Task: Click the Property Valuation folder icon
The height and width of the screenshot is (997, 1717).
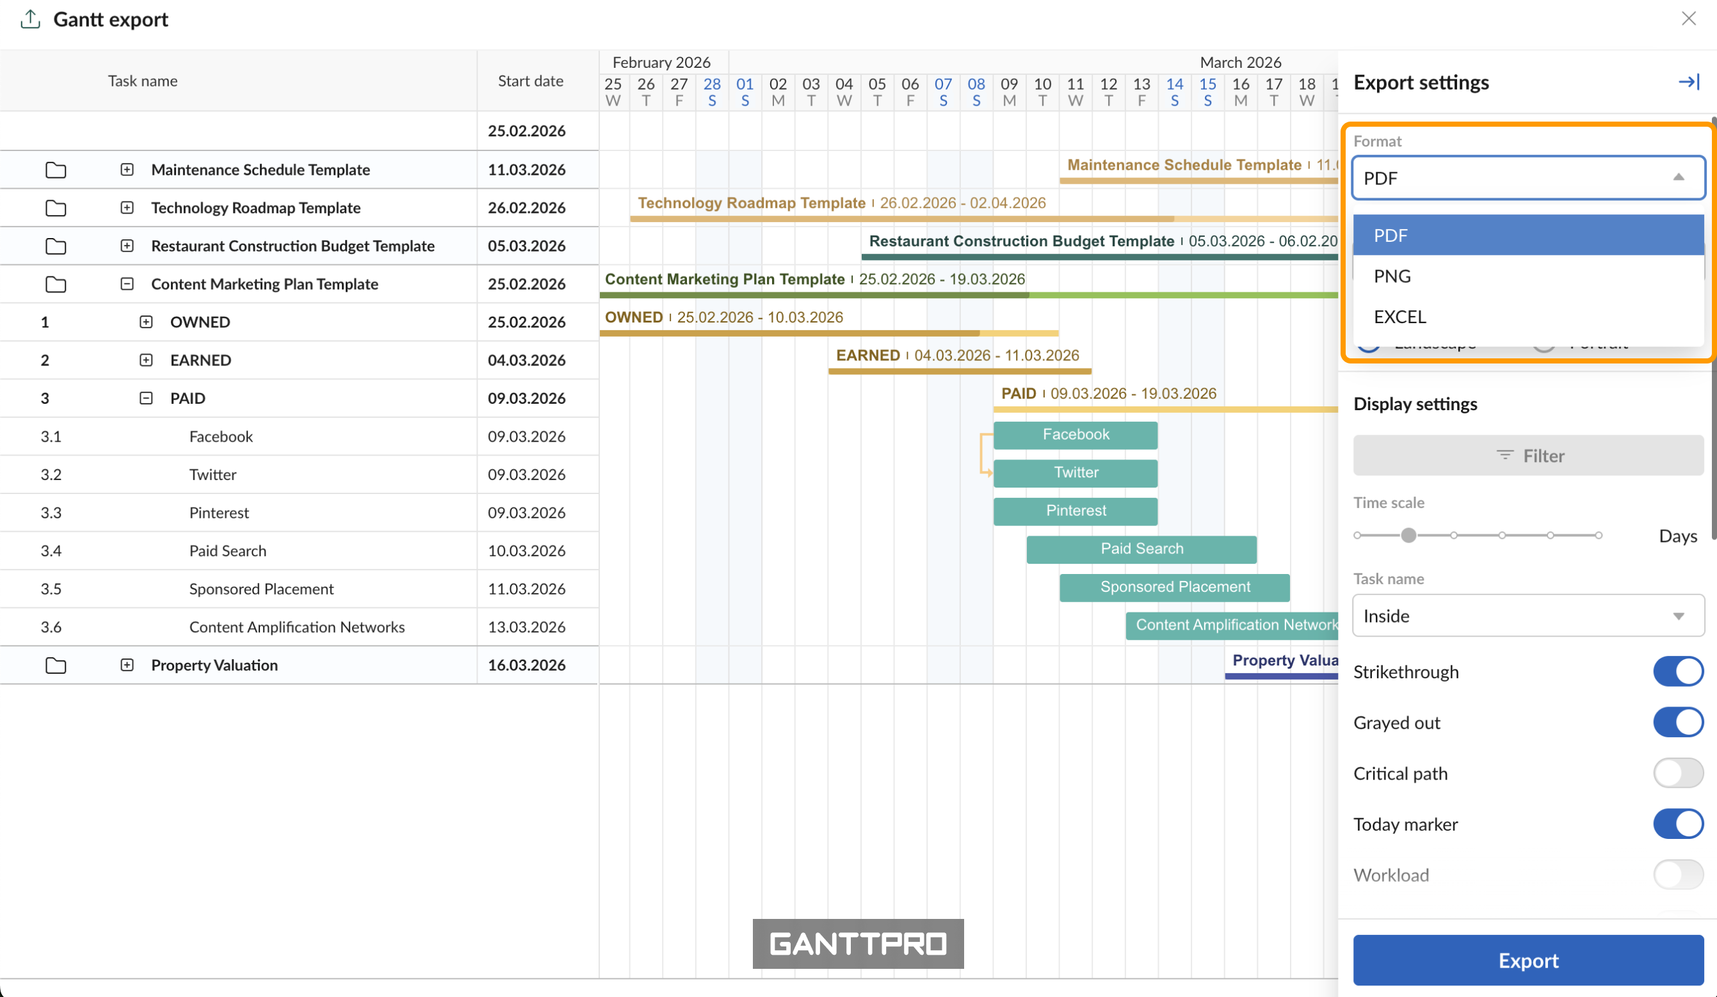Action: [56, 666]
